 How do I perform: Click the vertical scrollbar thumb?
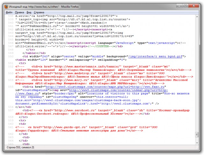pyautogui.click(x=197, y=135)
